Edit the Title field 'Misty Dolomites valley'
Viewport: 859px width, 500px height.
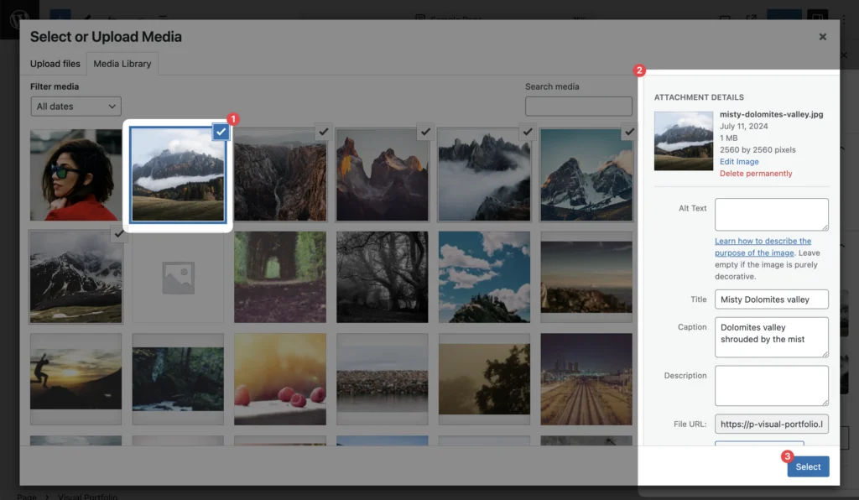click(x=772, y=299)
